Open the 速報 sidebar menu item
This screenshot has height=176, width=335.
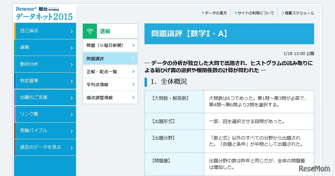click(x=45, y=47)
